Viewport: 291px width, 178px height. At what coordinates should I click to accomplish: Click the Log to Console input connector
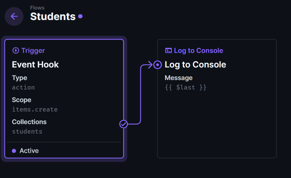point(158,65)
